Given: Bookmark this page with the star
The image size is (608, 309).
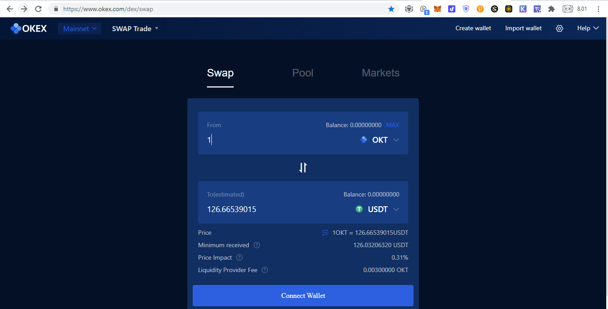Looking at the screenshot, I should tap(391, 9).
